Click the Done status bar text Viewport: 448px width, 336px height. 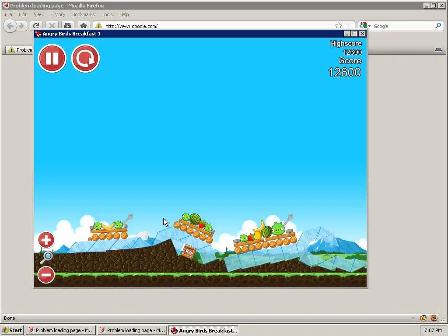(10, 318)
